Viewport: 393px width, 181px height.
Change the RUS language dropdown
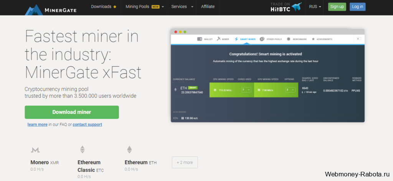tap(315, 7)
